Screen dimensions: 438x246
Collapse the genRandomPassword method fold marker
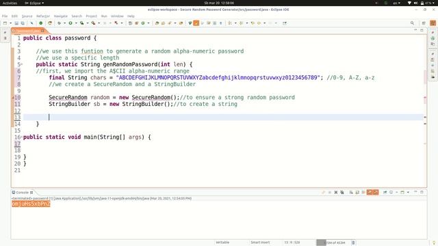tap(22, 64)
